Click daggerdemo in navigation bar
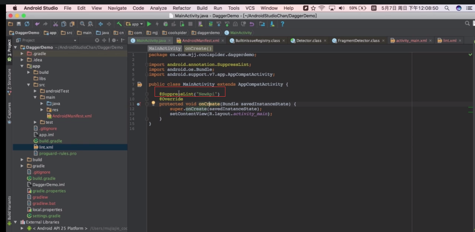475x232 pixels. coord(206,33)
